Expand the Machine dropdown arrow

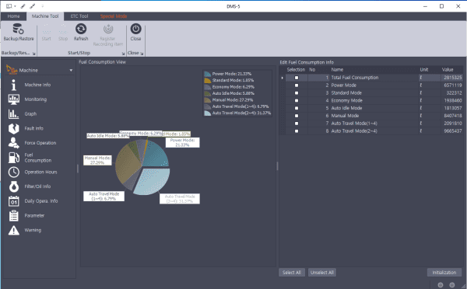71,71
